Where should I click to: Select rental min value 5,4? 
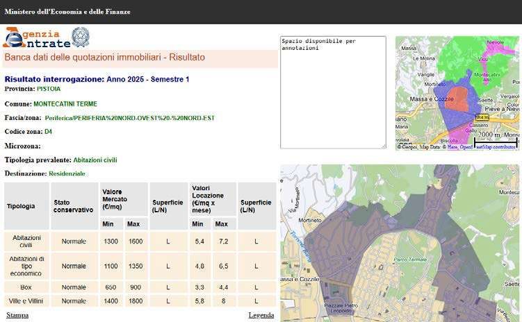199,241
